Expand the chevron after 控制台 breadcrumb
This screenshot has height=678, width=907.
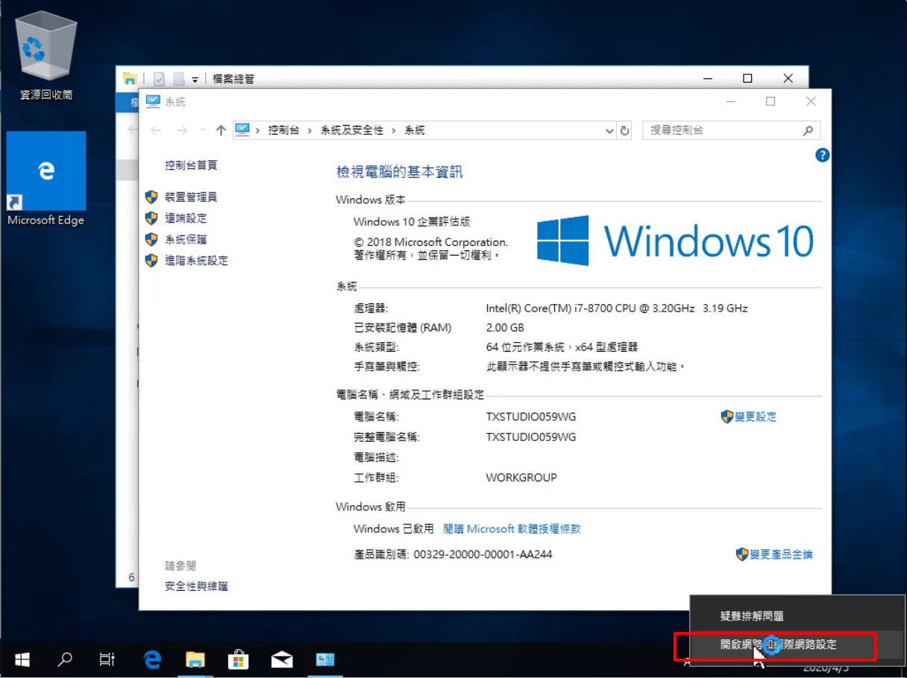click(310, 130)
